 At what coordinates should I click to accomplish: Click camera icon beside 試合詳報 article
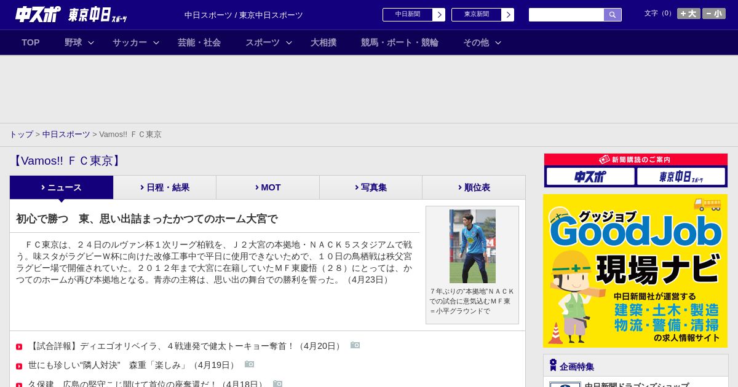click(x=355, y=345)
